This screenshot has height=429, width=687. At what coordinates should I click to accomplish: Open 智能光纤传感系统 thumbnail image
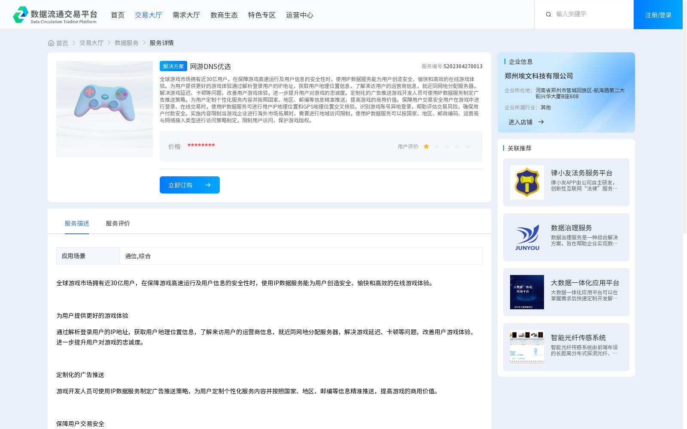527,347
